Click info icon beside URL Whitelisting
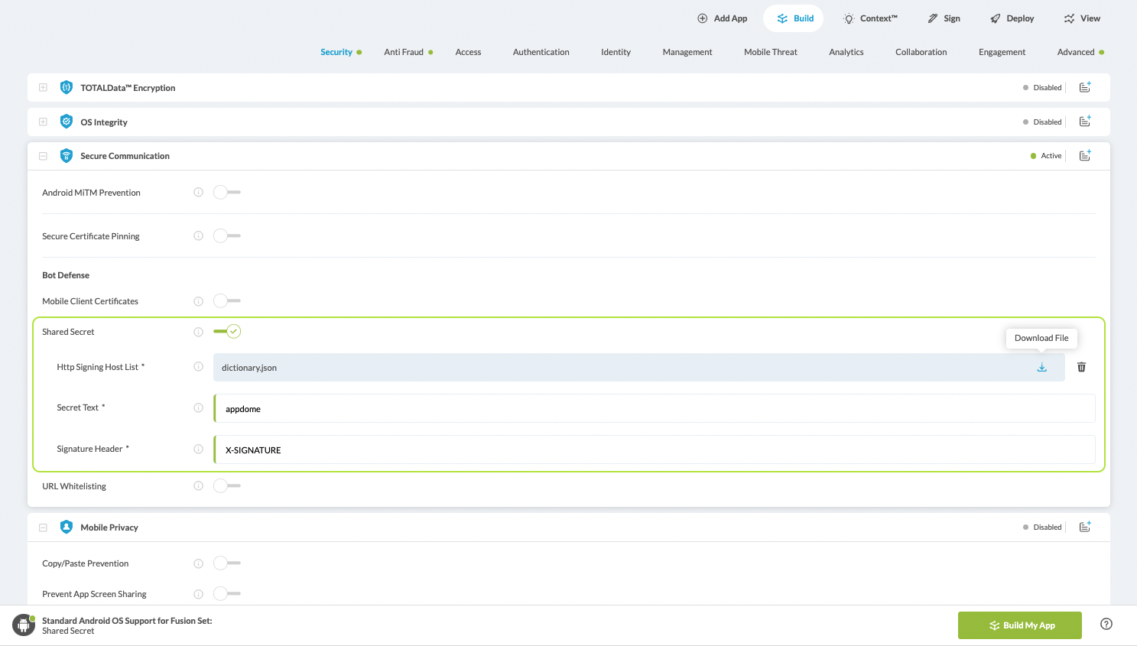The height and width of the screenshot is (646, 1137). point(199,486)
